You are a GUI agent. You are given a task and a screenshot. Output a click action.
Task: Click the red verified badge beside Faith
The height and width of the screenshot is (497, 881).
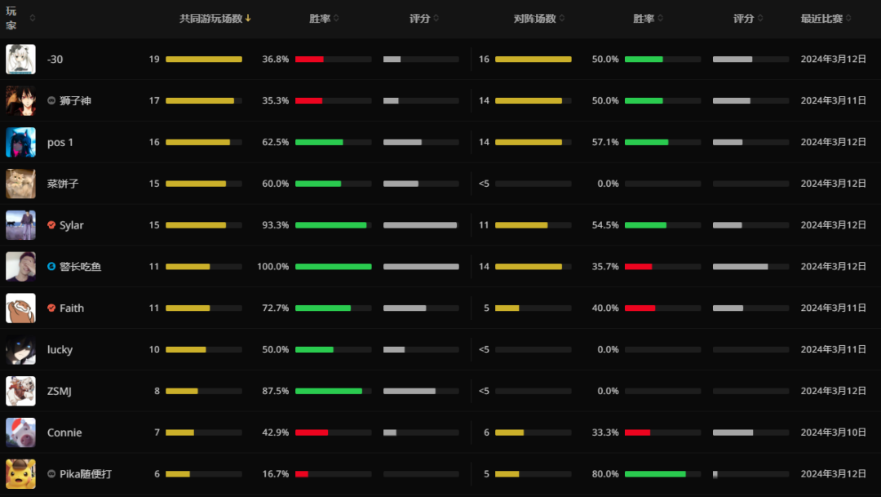click(x=51, y=308)
